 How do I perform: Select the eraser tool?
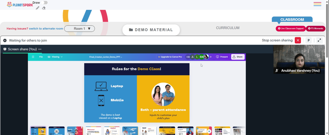(x=44, y=8)
